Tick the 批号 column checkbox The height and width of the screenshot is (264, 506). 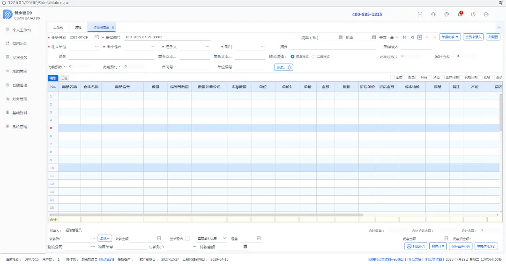point(480,78)
